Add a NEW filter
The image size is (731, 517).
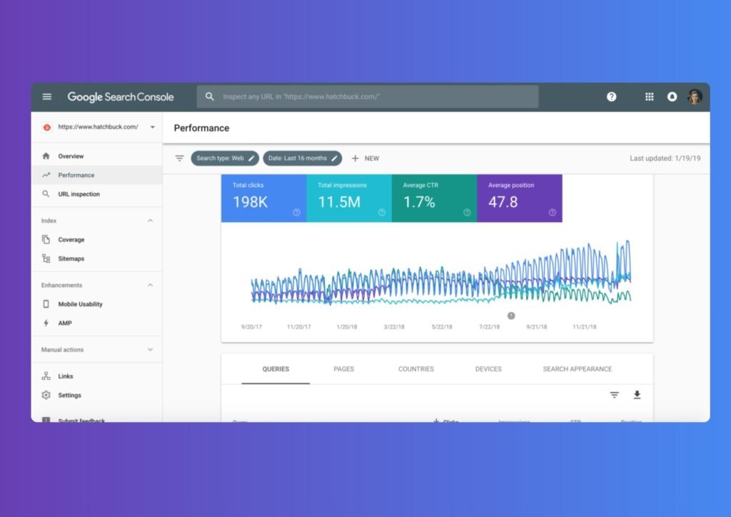[365, 159]
